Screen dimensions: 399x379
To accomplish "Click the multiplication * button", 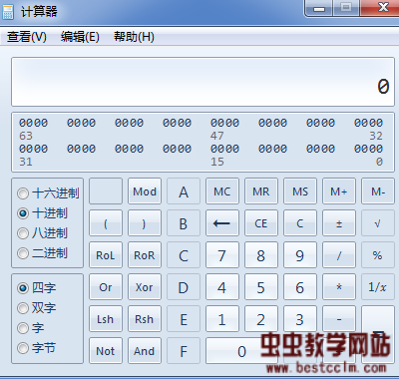I will tap(339, 287).
